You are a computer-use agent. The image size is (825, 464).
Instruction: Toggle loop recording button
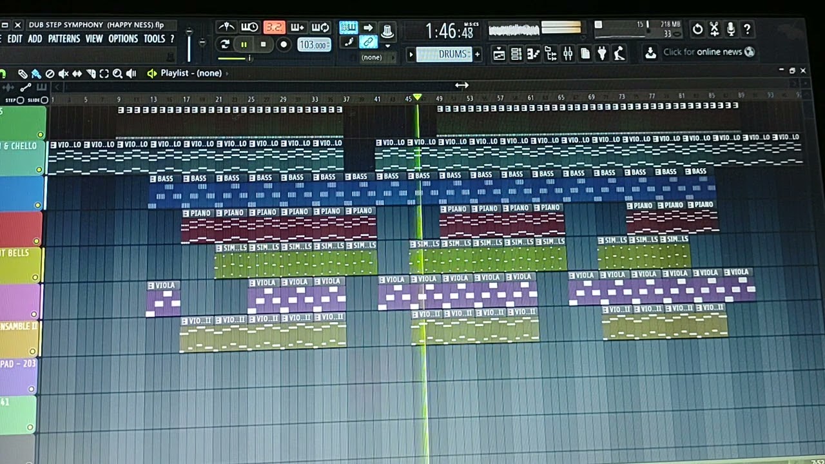[320, 27]
